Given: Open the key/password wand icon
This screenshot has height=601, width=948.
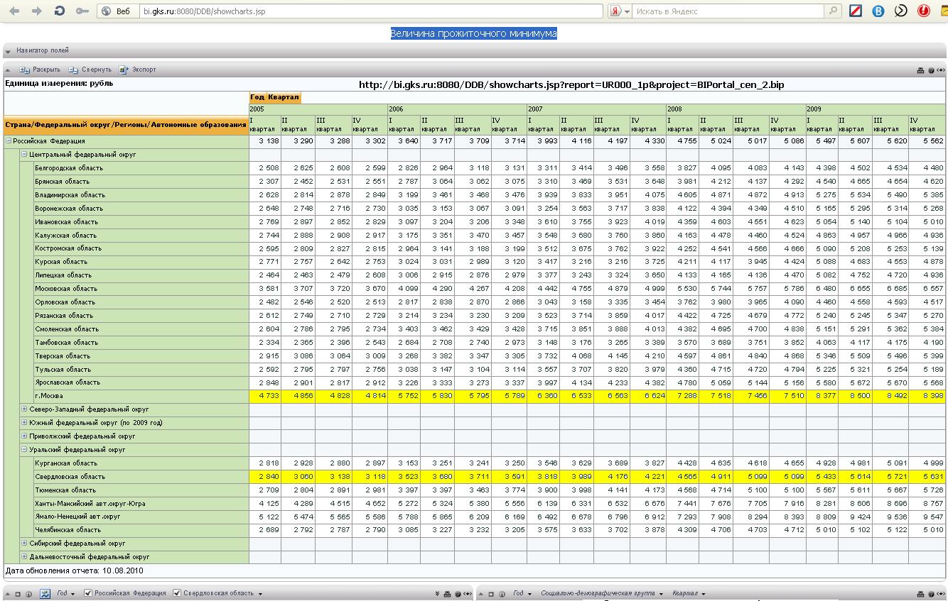Looking at the screenshot, I should (82, 11).
